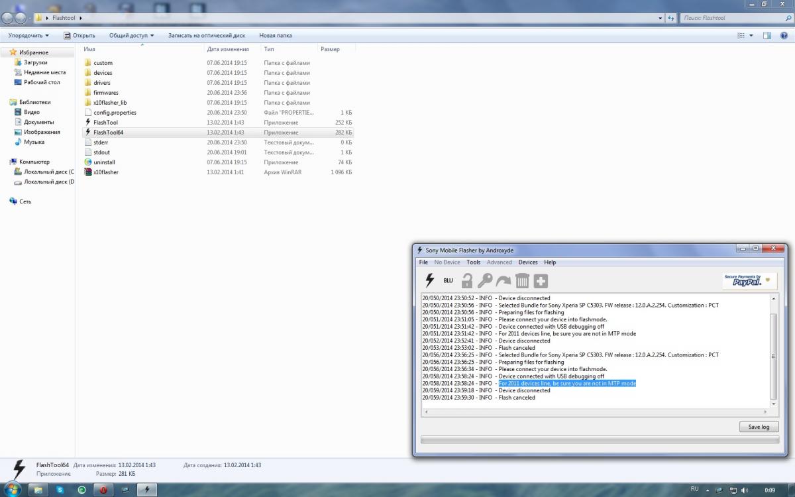
Task: Open the Help menu in Flasher
Action: click(550, 262)
